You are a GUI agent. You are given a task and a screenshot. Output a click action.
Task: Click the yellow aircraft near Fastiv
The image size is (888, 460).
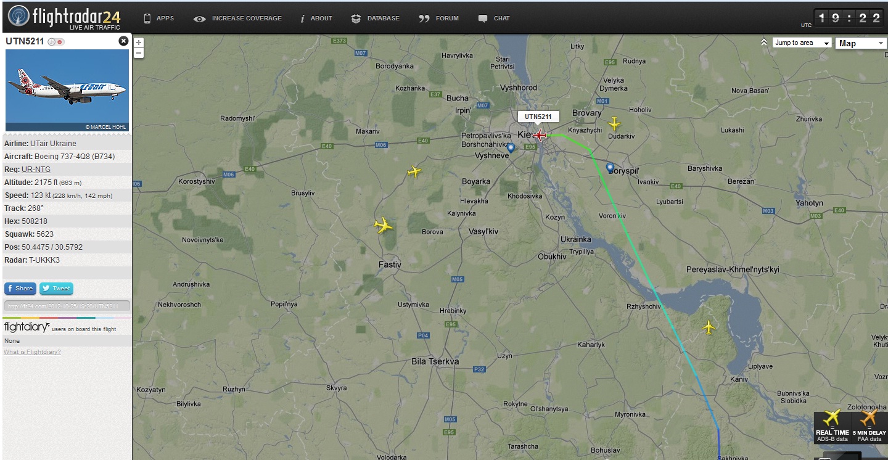point(384,226)
